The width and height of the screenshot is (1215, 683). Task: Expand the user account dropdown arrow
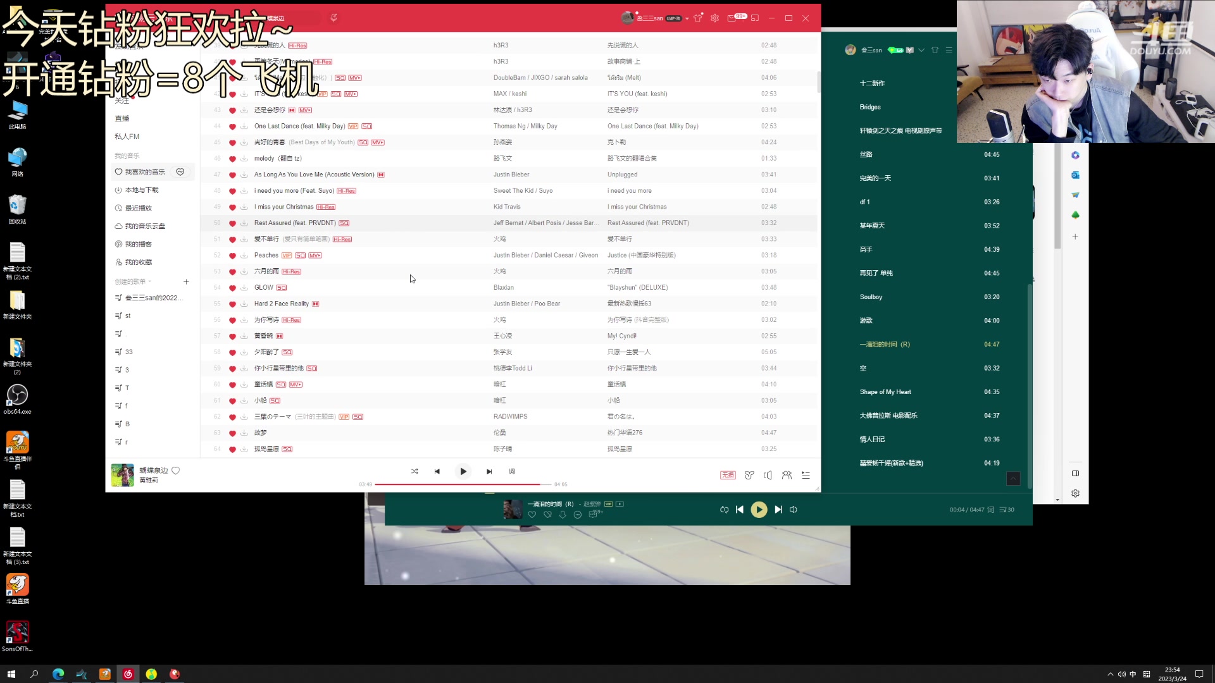pos(687,19)
